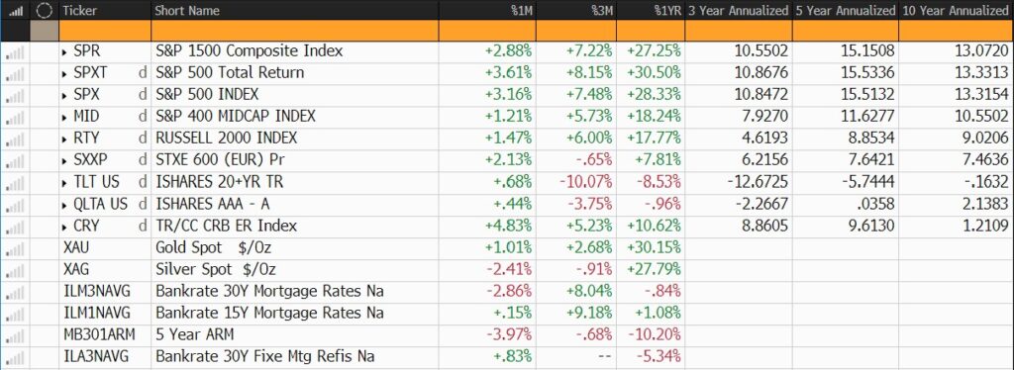
Task: Click the 10 Year Annualized column header
Action: pos(957,10)
